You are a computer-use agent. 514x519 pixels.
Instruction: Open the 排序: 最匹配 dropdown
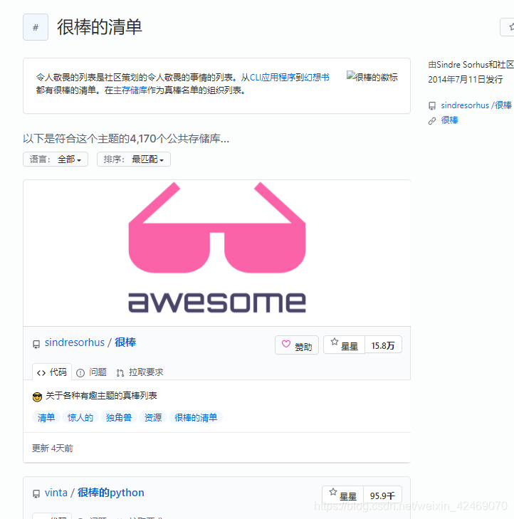[x=134, y=159]
